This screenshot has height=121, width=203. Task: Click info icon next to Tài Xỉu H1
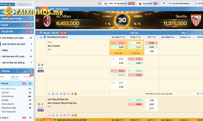pyautogui.click(x=189, y=37)
